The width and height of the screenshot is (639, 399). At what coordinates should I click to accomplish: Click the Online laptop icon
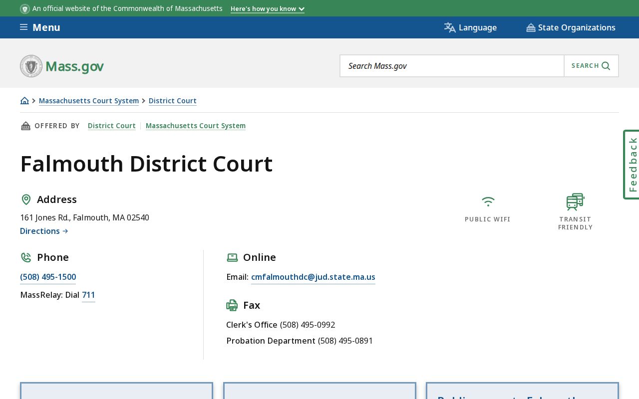click(x=232, y=257)
